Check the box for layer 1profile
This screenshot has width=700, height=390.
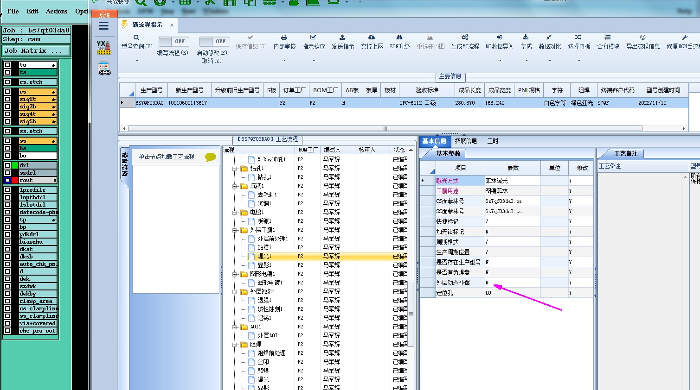tap(7, 190)
